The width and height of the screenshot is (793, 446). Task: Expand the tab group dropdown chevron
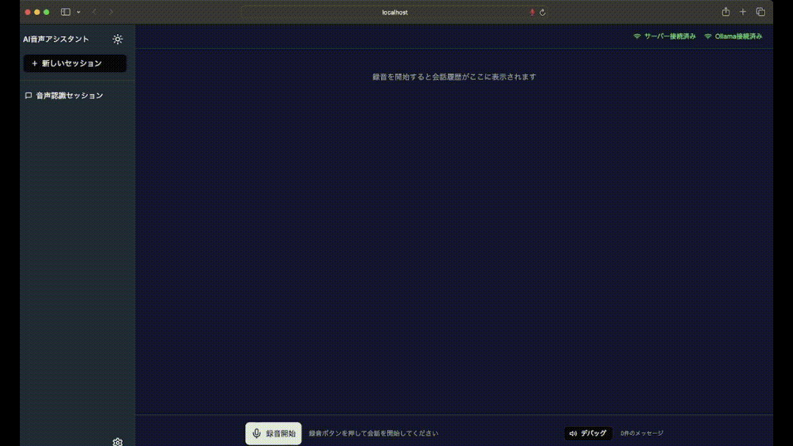click(x=79, y=12)
